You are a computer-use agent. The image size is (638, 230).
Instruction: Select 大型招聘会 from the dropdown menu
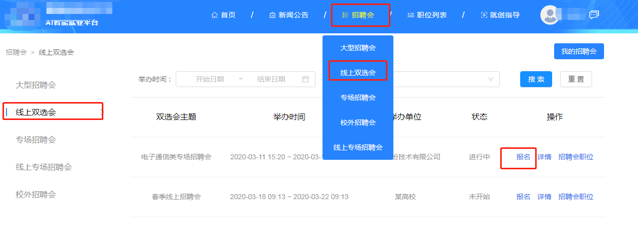357,48
